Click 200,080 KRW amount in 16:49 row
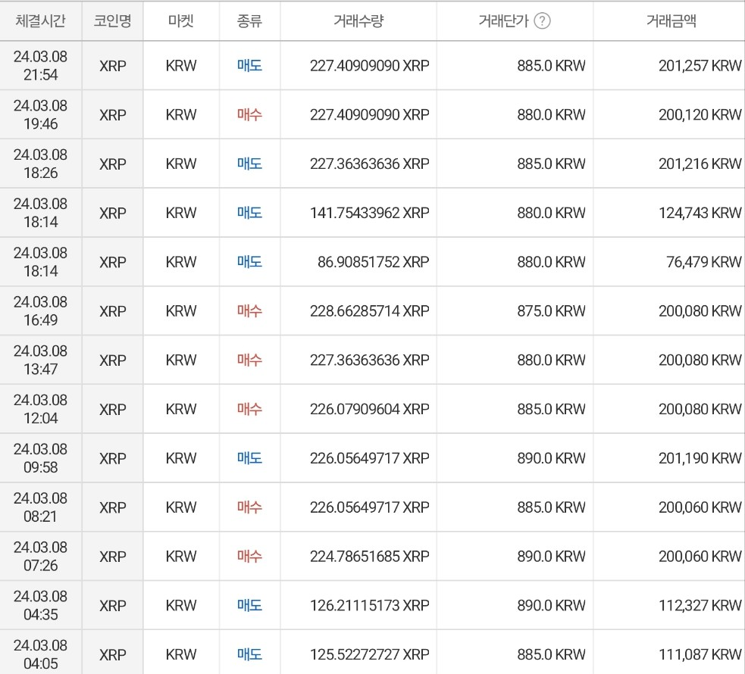The width and height of the screenshot is (745, 674). click(x=700, y=311)
